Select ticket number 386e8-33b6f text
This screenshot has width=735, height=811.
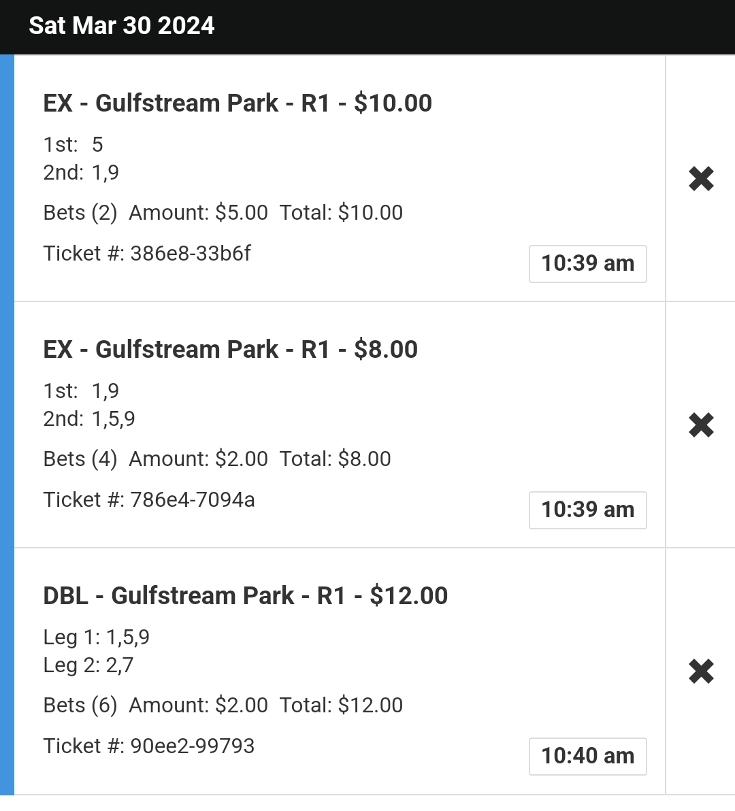tap(147, 253)
